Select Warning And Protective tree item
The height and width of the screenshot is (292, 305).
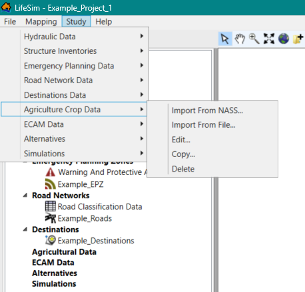tap(103, 172)
